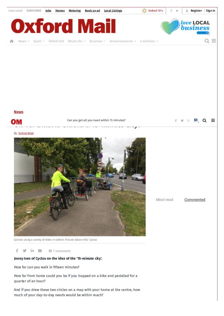This screenshot has width=224, height=316.
Task: Expand the Sport dropdown menu
Action: coord(39,41)
